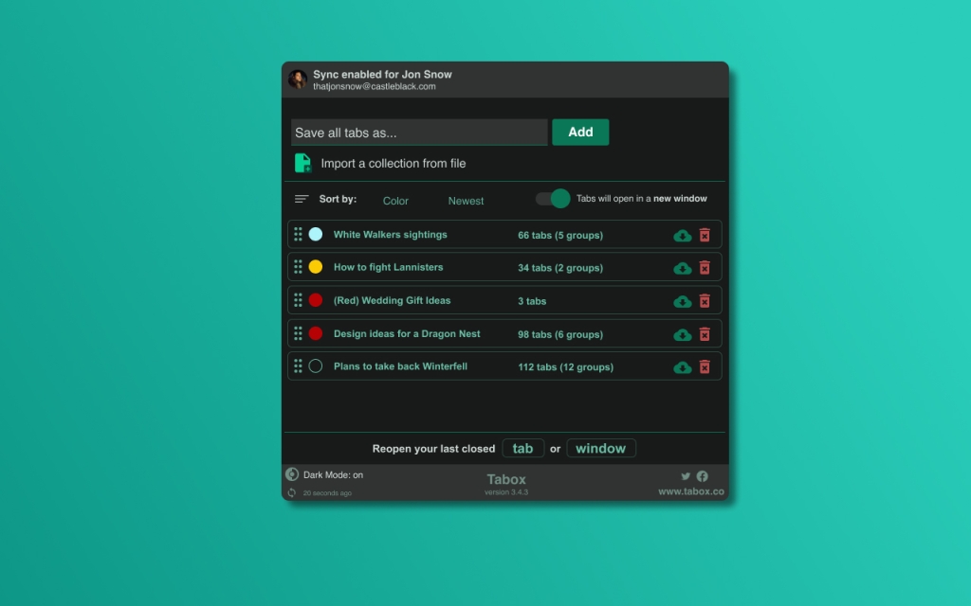The height and width of the screenshot is (606, 971).
Task: Grab drag handle for How to fight Lannisters
Action: click(298, 267)
